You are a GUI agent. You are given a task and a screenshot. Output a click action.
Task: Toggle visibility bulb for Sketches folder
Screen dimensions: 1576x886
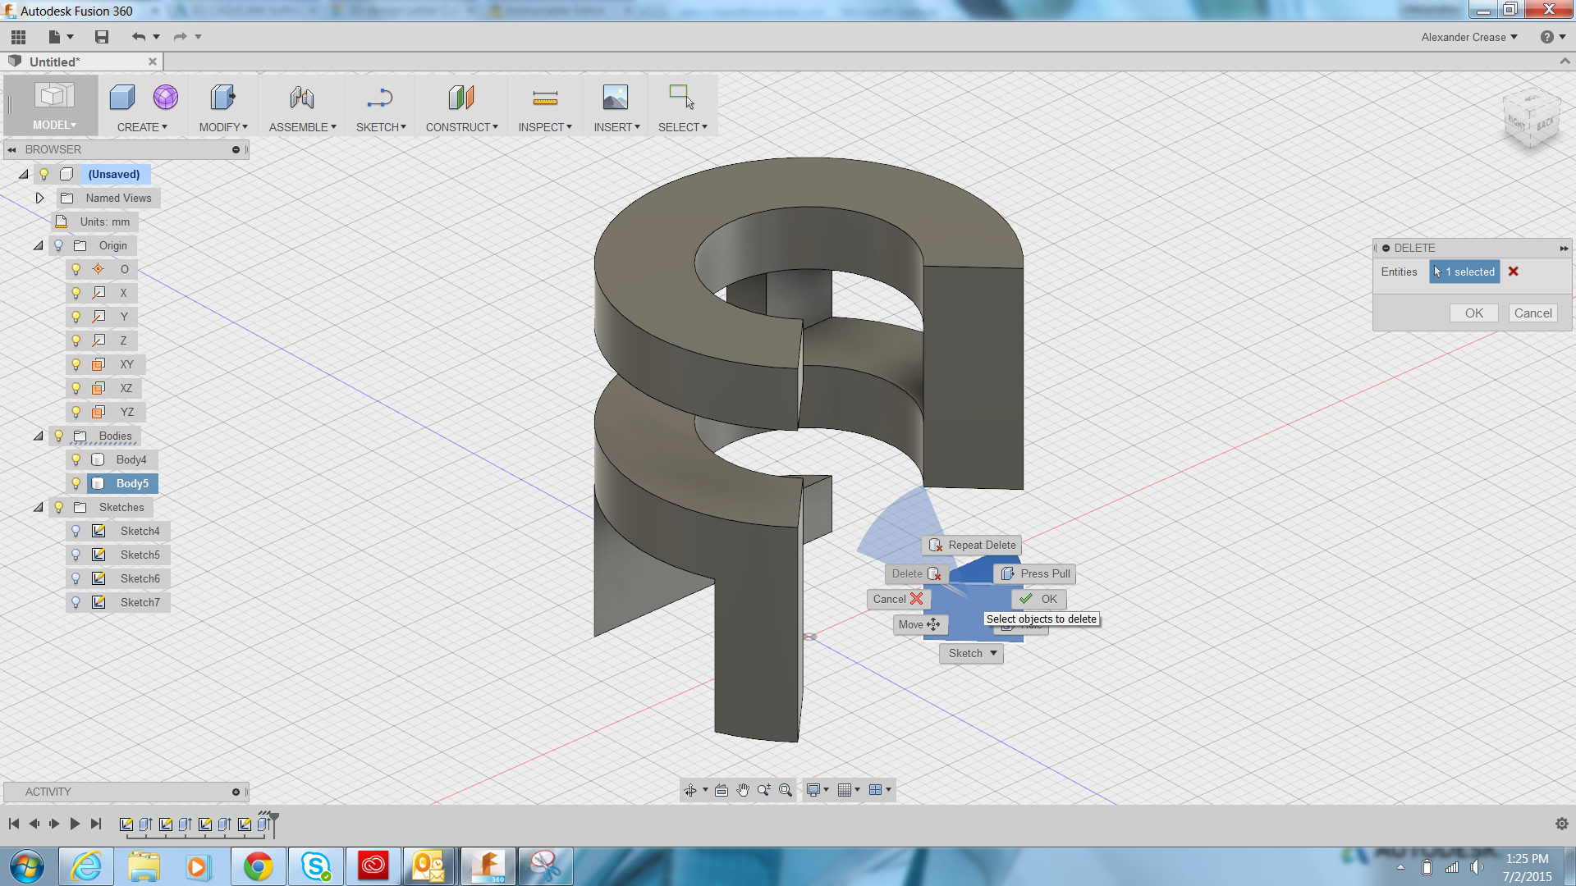coord(59,507)
